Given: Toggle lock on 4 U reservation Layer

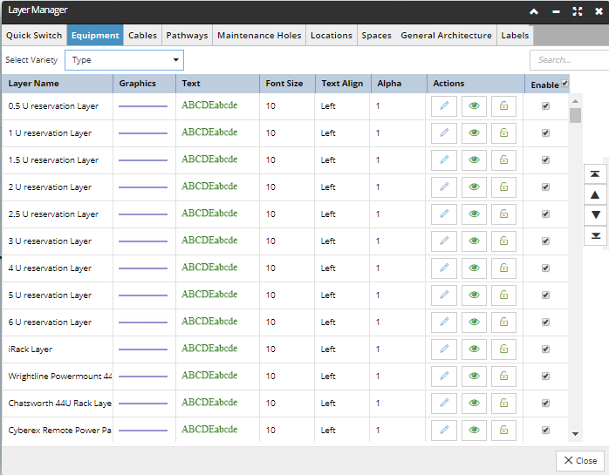Looking at the screenshot, I should [503, 268].
